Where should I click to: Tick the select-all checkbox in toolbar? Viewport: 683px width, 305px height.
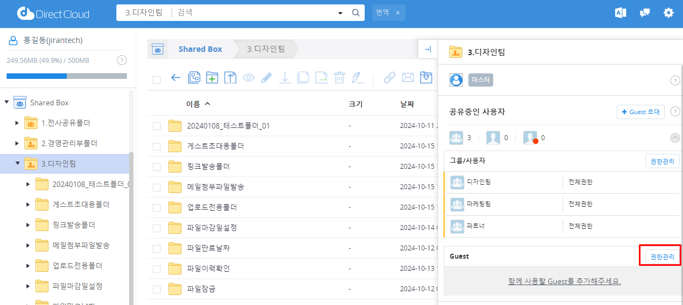tap(157, 79)
